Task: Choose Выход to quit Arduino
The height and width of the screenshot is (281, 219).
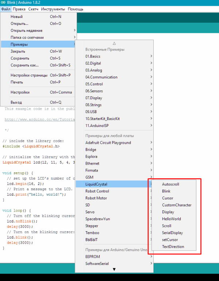Action: coord(39,102)
